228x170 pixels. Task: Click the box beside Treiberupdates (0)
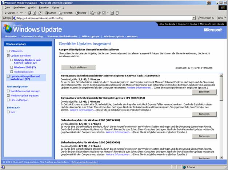tap(12, 72)
